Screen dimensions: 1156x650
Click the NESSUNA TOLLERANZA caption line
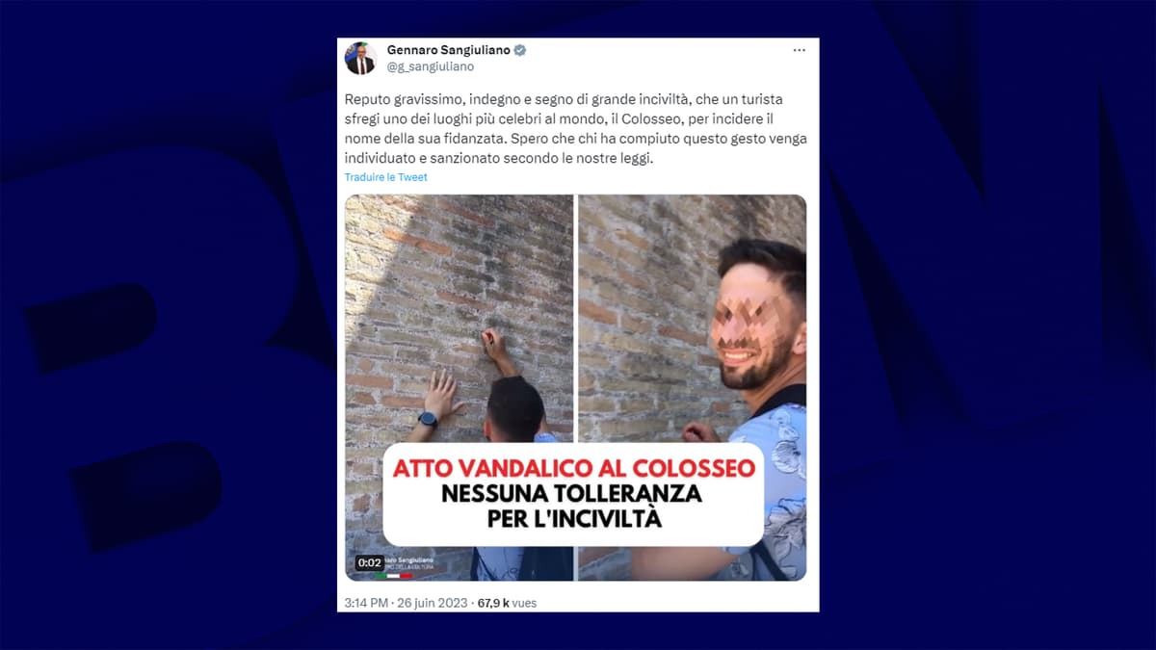[572, 497]
